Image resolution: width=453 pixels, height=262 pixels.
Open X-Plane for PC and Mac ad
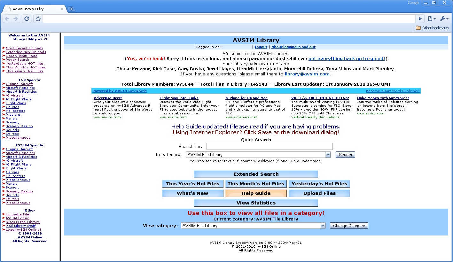point(246,98)
